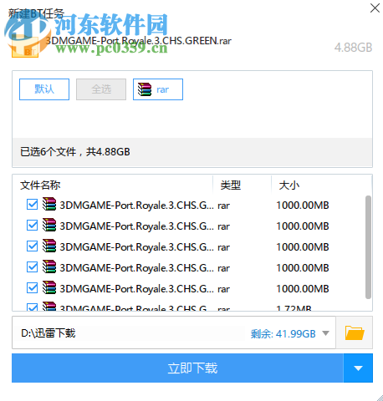
Task: Toggle the rar file type filter
Action: pos(158,89)
